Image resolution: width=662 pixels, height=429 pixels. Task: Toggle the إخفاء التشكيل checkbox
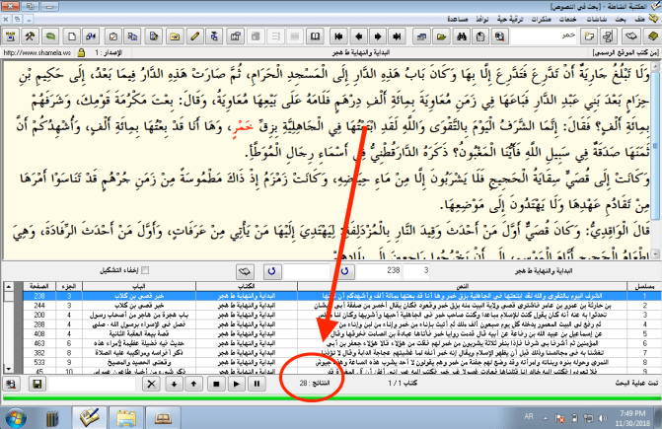click(145, 270)
